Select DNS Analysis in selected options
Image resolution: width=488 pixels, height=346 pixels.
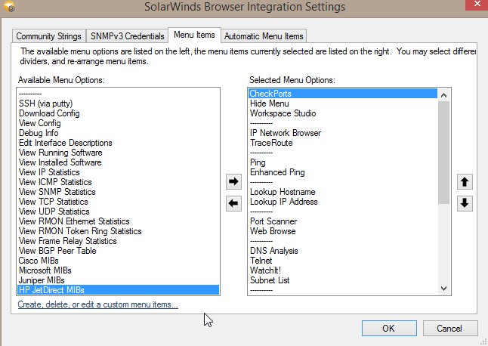[343, 251]
